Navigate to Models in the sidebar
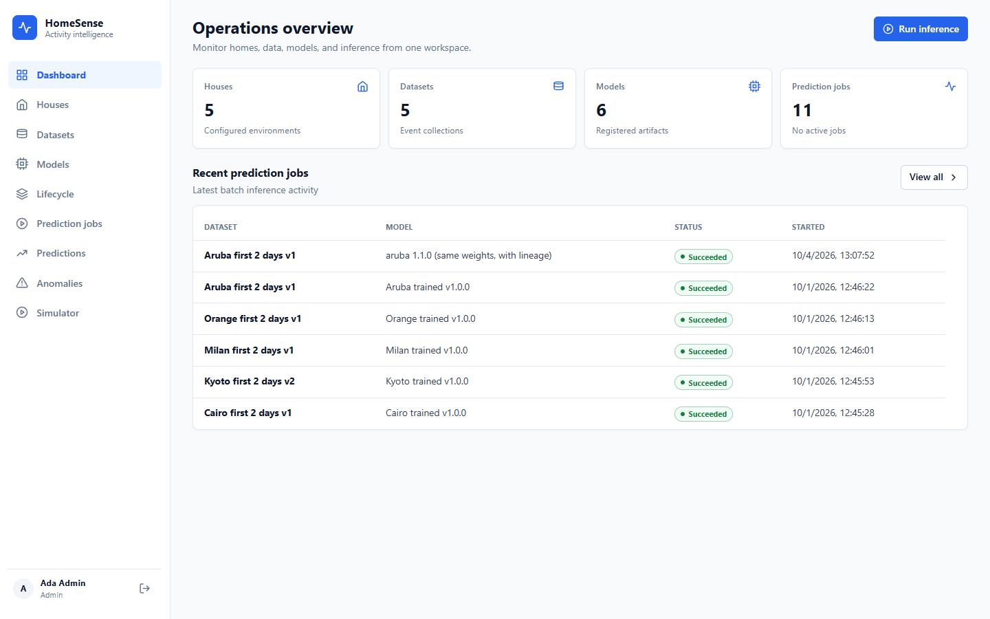990x619 pixels. tap(85, 164)
